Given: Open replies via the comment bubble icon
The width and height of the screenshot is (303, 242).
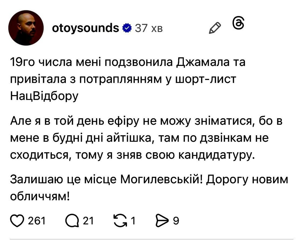Looking at the screenshot, I should click(73, 221).
